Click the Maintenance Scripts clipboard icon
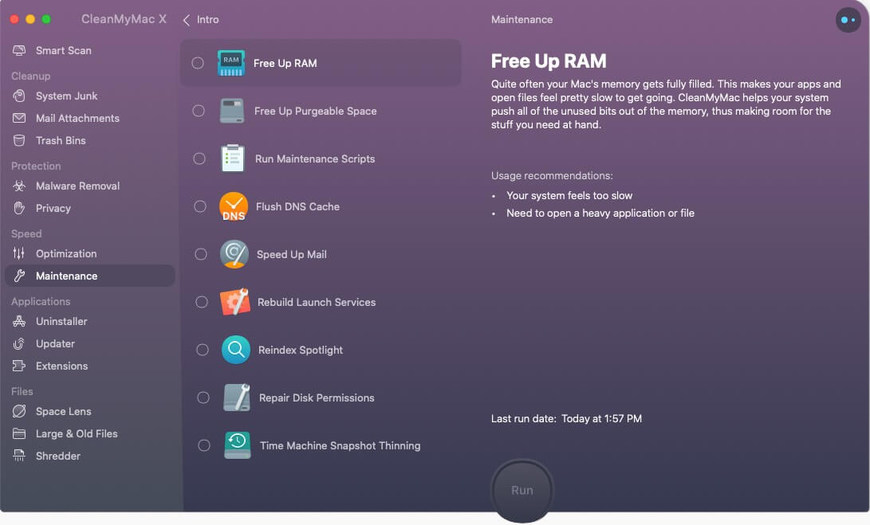The image size is (870, 525). pos(233,159)
